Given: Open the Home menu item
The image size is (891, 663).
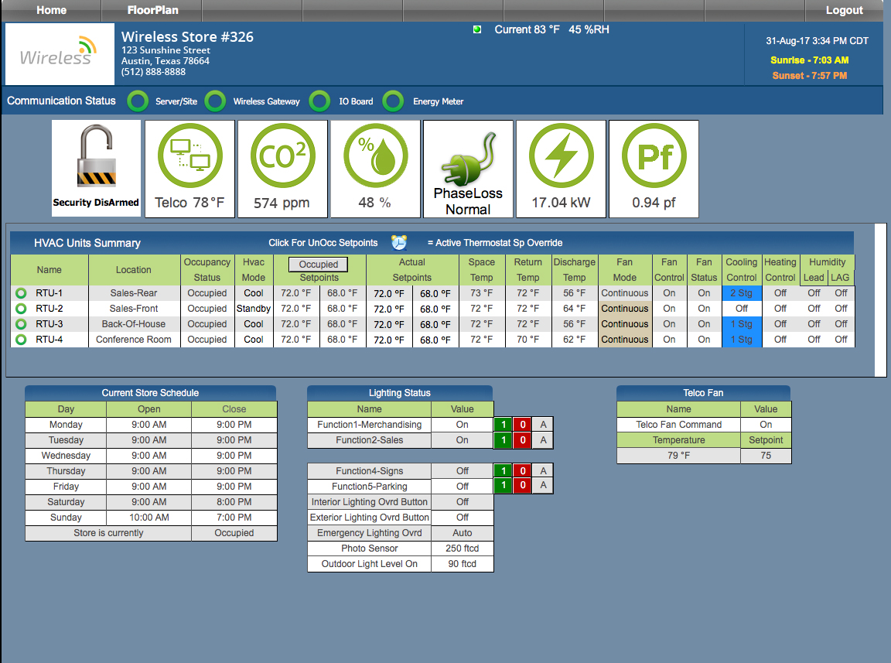Looking at the screenshot, I should 51,10.
